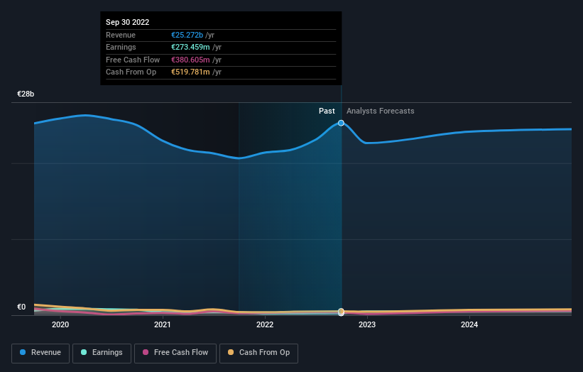Toggle the Revenue legend series
Screen dimensions: 583x372
[40, 353]
